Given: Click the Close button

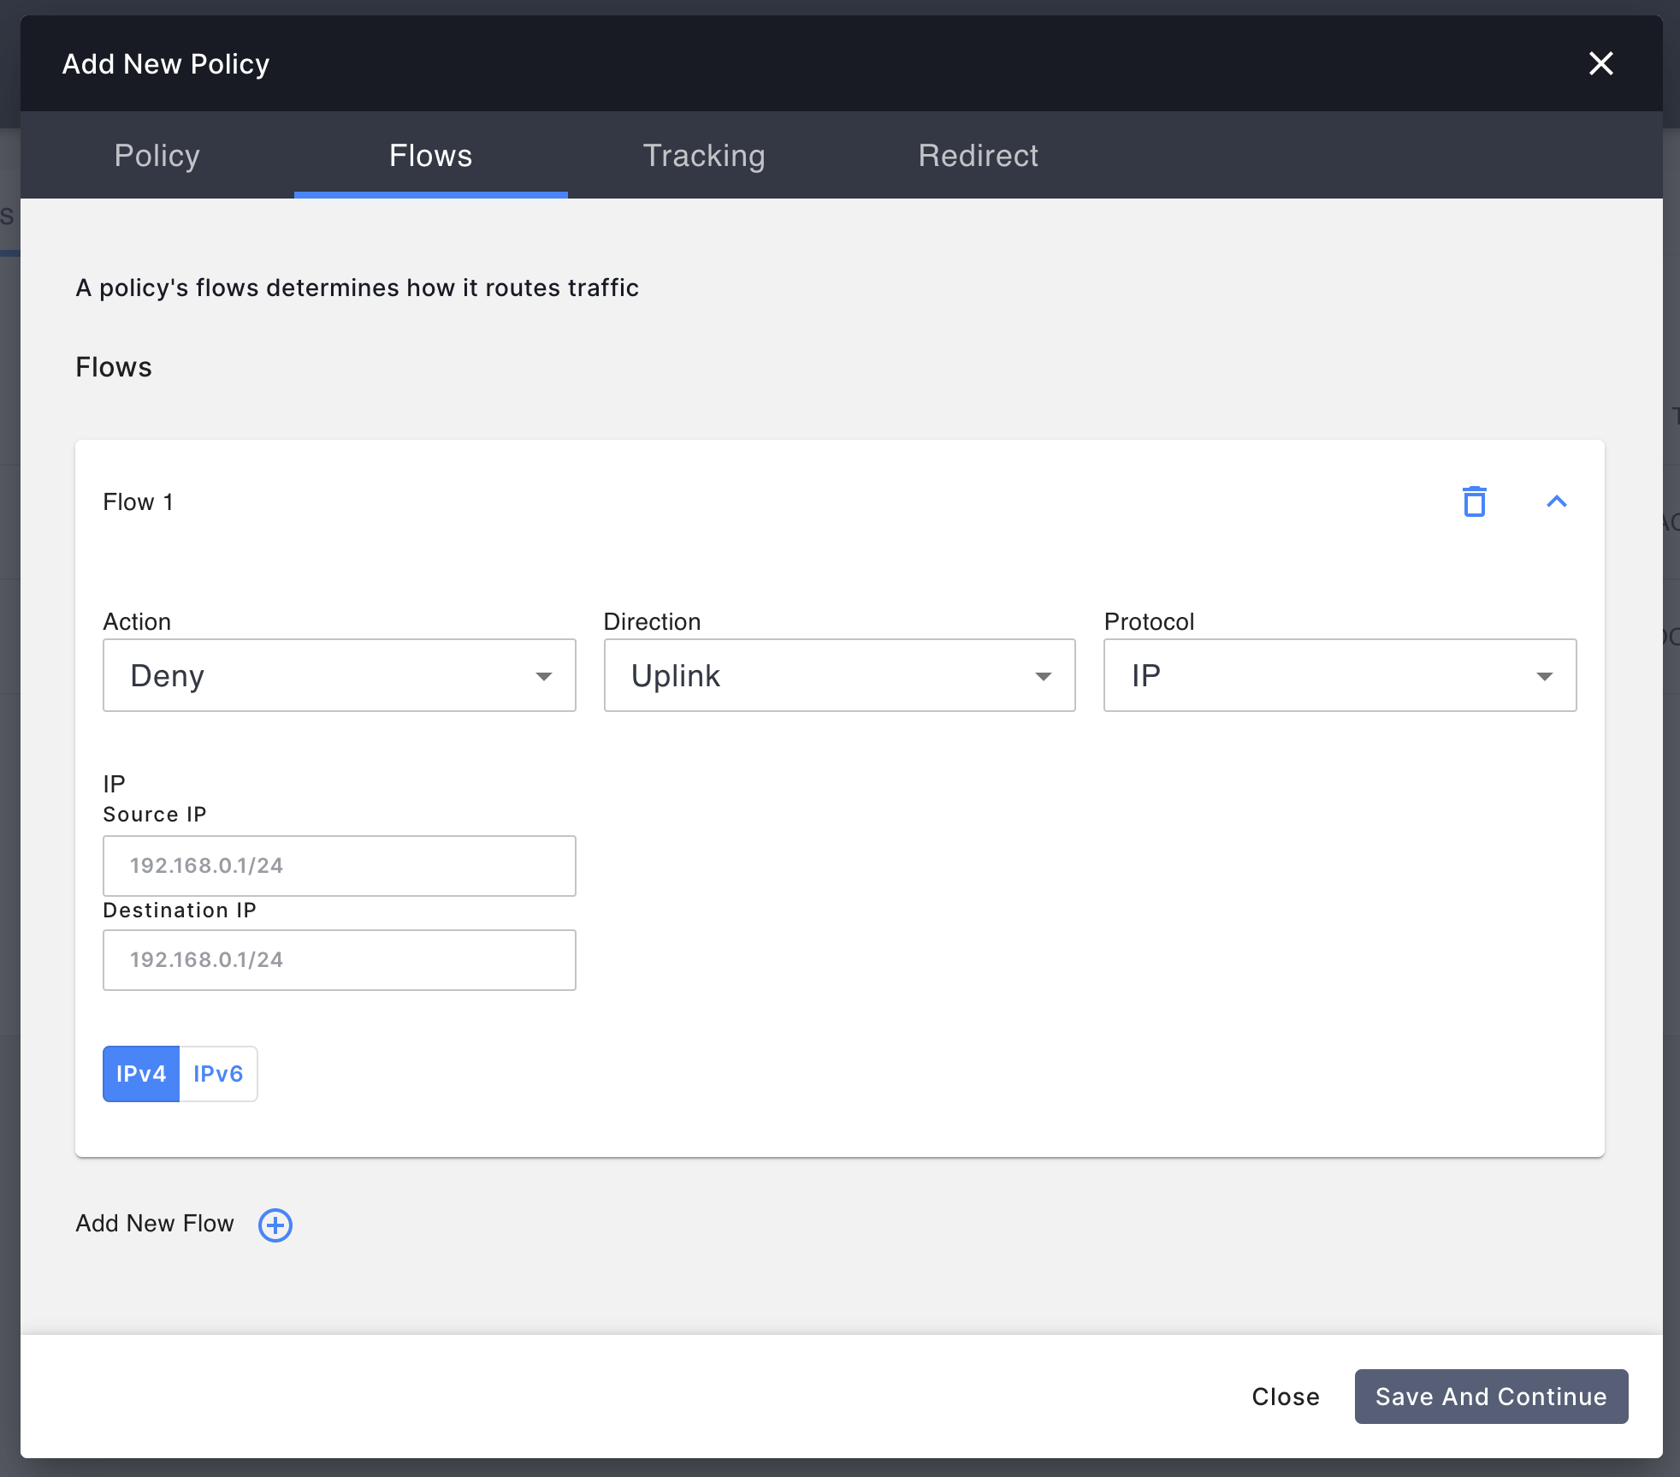Looking at the screenshot, I should point(1285,1397).
